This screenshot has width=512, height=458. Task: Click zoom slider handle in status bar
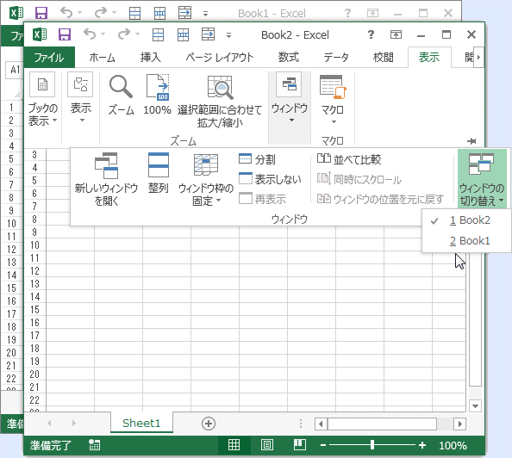(372, 445)
